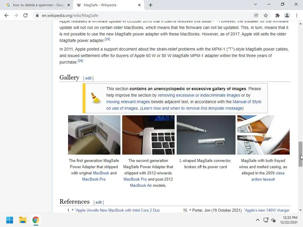Bookmark this page with star icon
Image resolution: width=303 pixels, height=227 pixels.
pyautogui.click(x=266, y=15)
